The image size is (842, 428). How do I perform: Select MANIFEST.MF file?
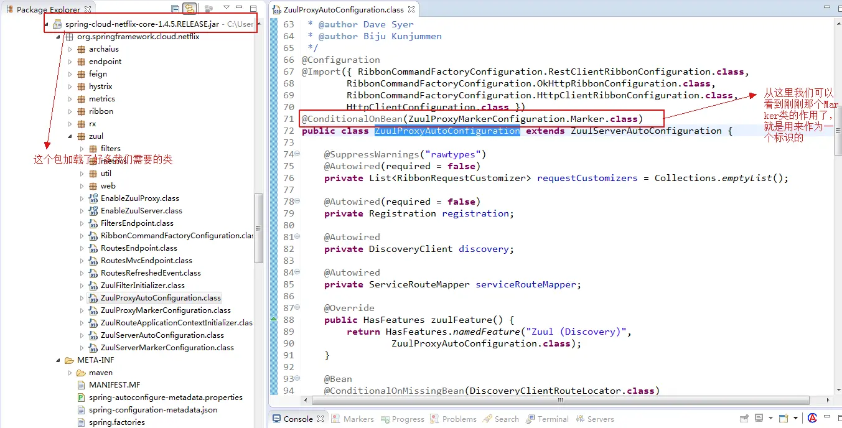115,385
